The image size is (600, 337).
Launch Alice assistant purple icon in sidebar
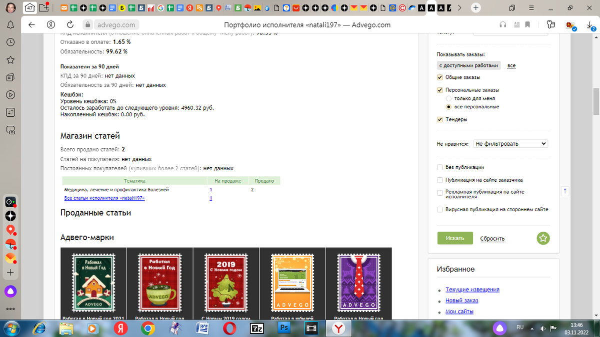tap(10, 291)
